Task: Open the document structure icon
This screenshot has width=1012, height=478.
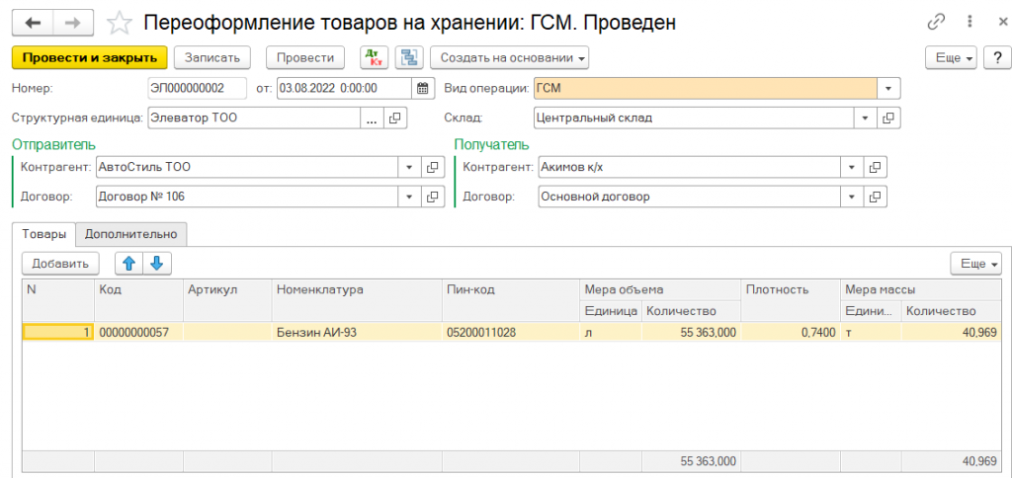Action: click(407, 58)
